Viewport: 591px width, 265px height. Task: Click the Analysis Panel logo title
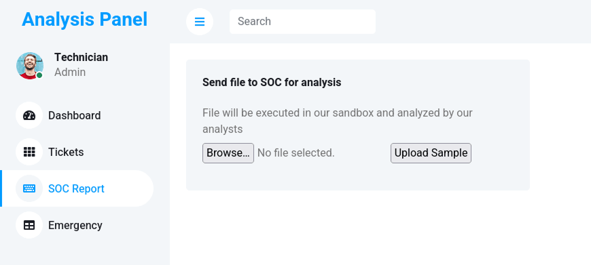(x=84, y=20)
